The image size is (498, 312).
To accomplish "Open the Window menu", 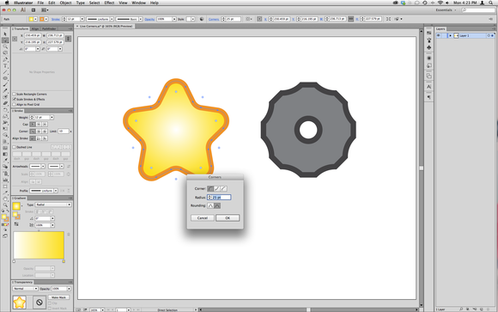I will [x=138, y=3].
